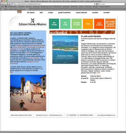
Task: Click the dark green libri Versilia tile
Action: tap(54, 24)
